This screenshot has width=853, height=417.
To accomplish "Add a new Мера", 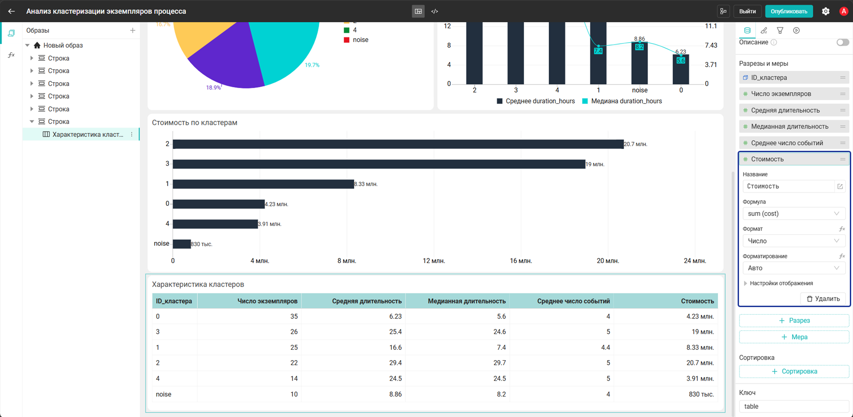I will 794,337.
